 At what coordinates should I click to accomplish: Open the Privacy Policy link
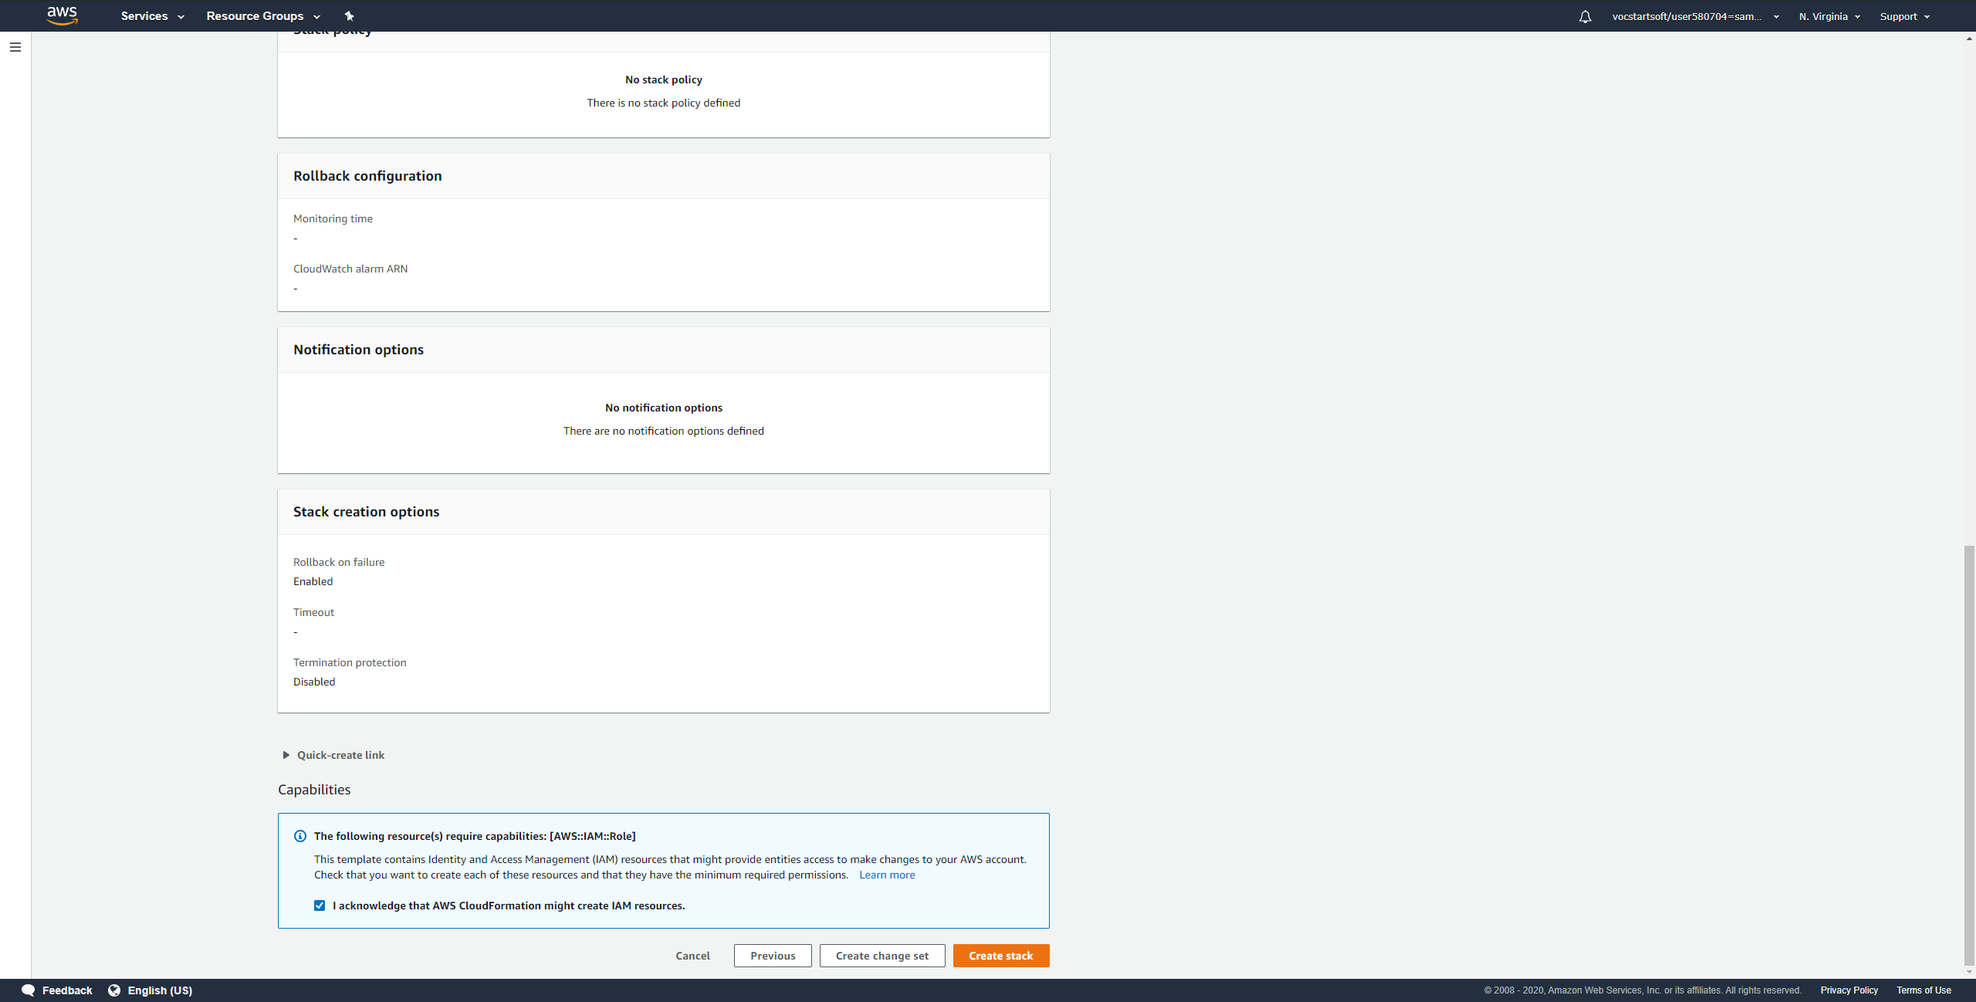click(x=1849, y=990)
